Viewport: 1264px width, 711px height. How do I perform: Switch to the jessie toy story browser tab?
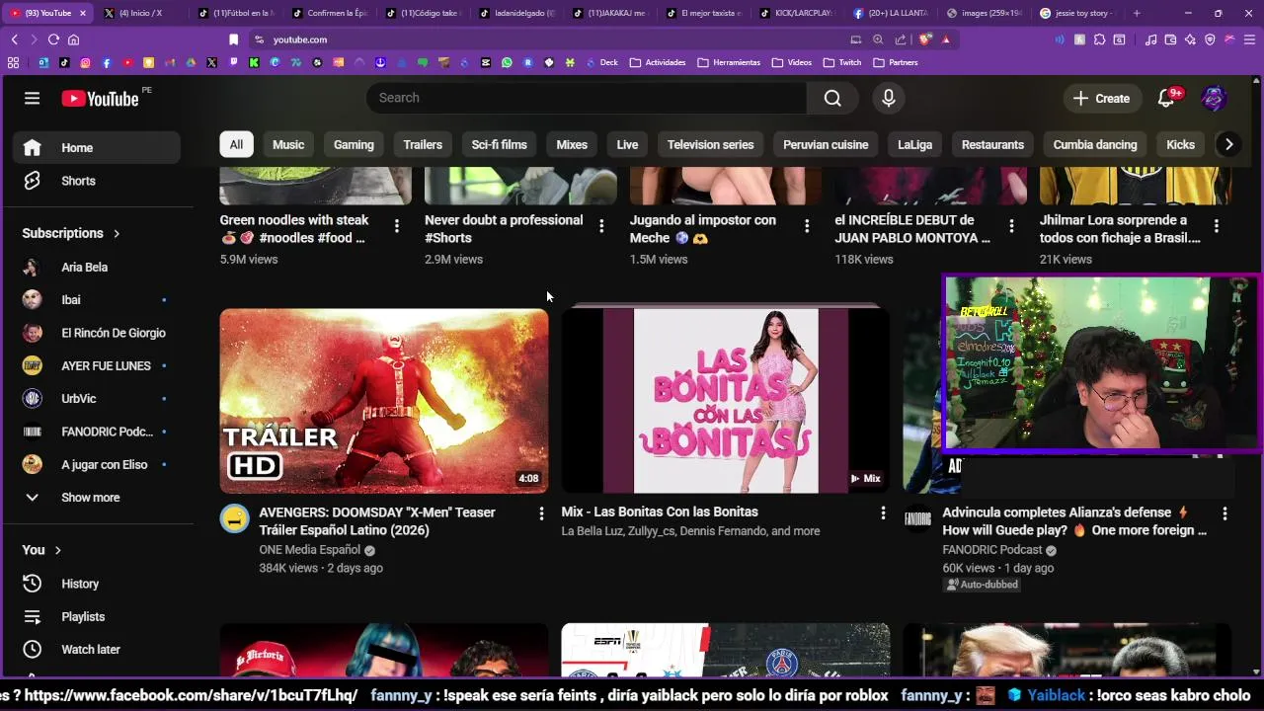pos(1076,13)
